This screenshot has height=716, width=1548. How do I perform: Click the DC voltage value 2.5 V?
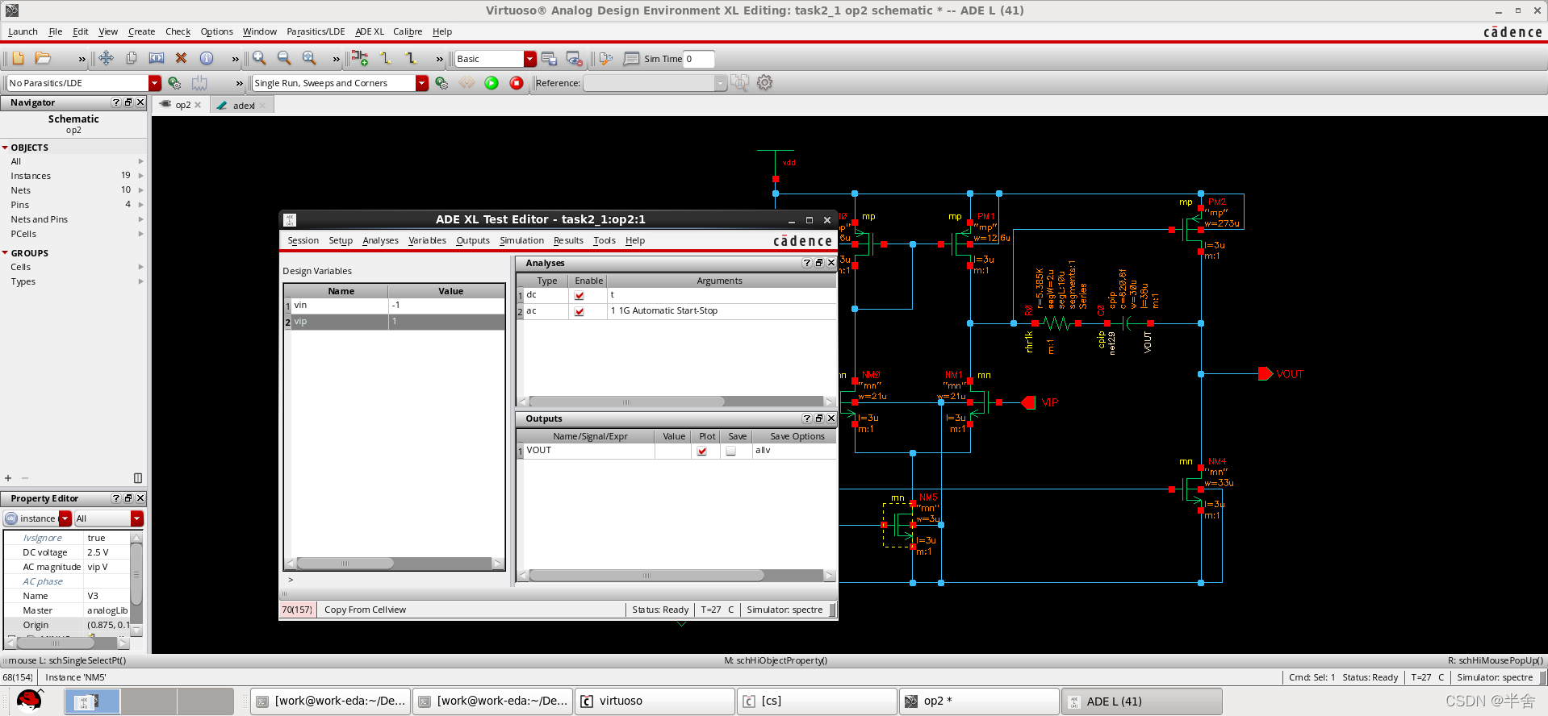98,552
